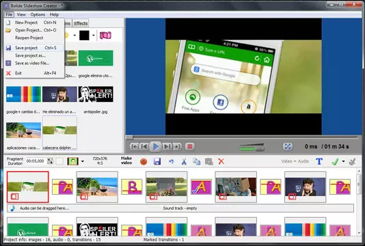Click the undo arrow icon

171,161
